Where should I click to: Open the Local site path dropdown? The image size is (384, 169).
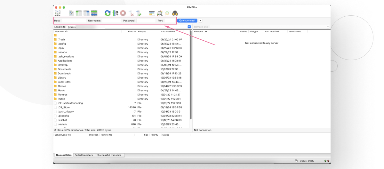(x=189, y=27)
